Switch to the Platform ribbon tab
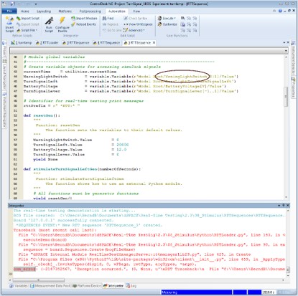 point(65,11)
